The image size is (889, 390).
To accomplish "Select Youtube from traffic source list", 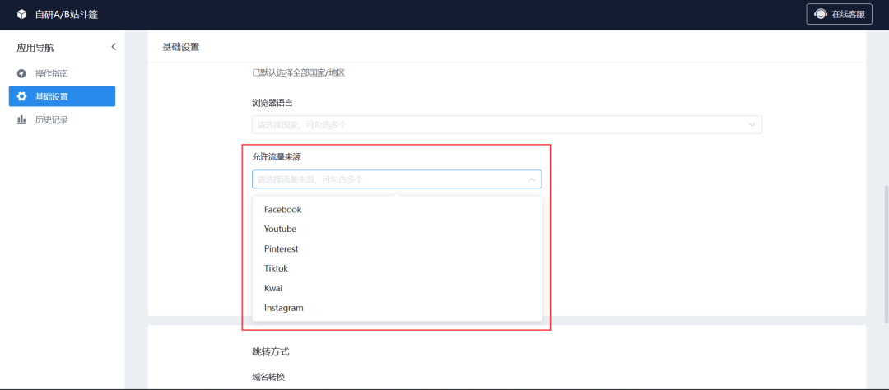I will click(x=398, y=229).
